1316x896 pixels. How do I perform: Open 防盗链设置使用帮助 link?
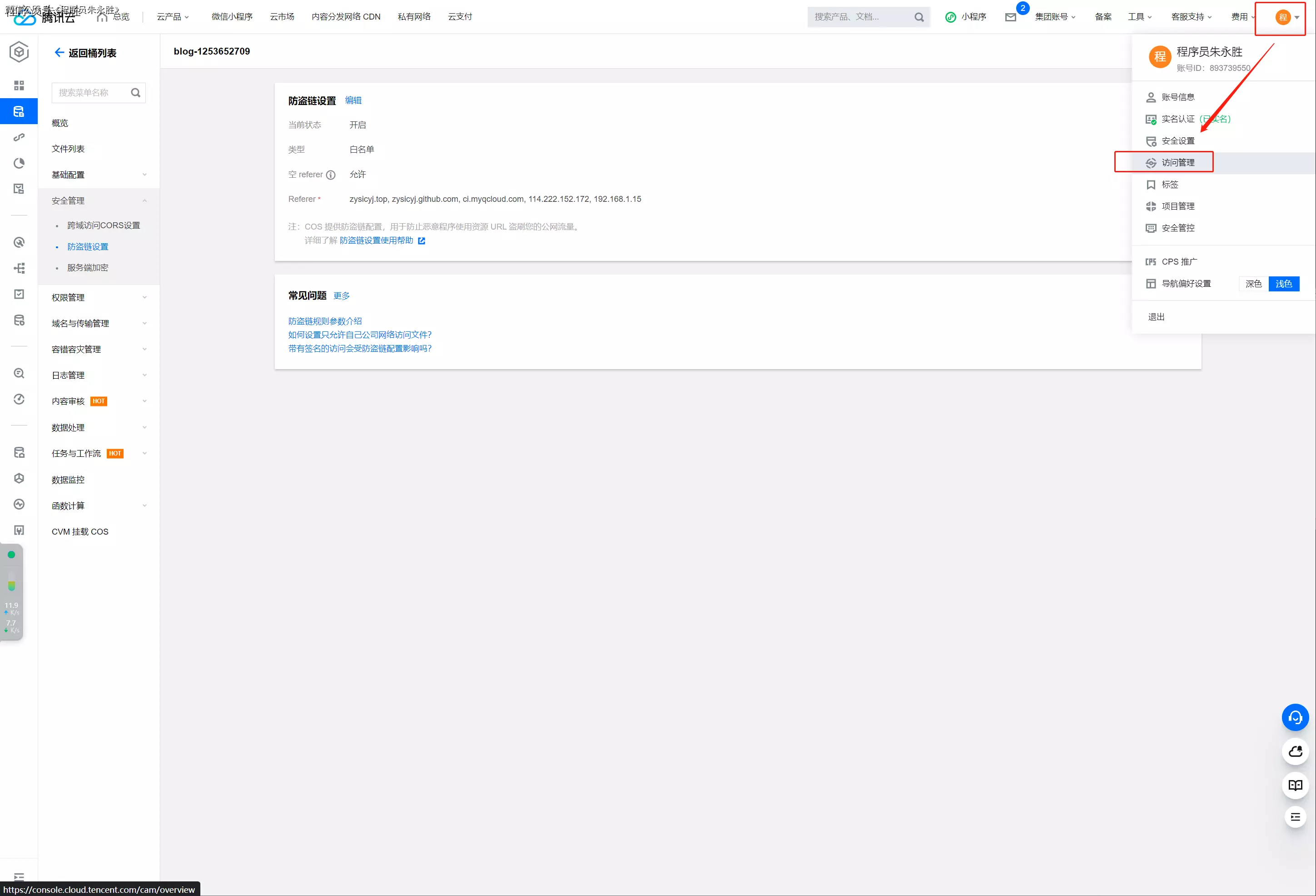point(377,240)
